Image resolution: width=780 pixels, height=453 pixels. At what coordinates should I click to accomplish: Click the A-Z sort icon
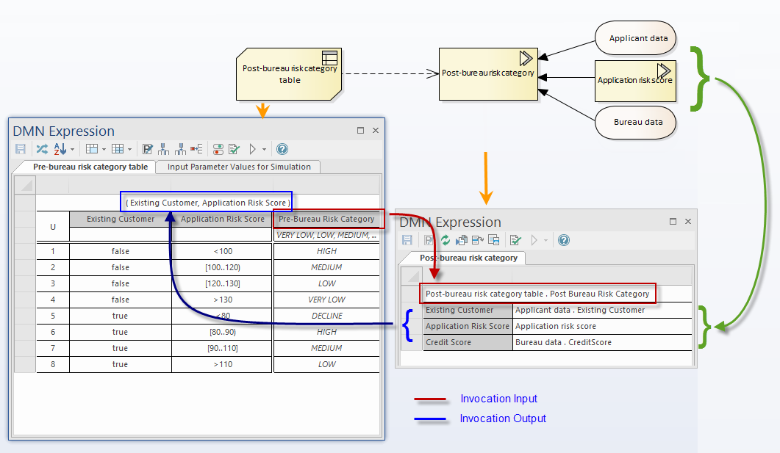60,149
